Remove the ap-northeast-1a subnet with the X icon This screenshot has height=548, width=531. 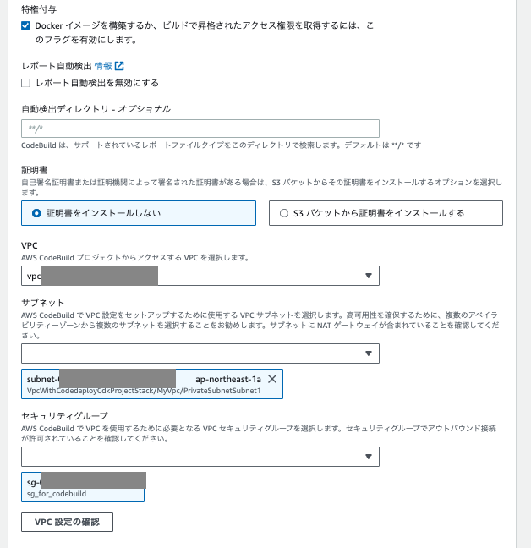[x=272, y=380]
